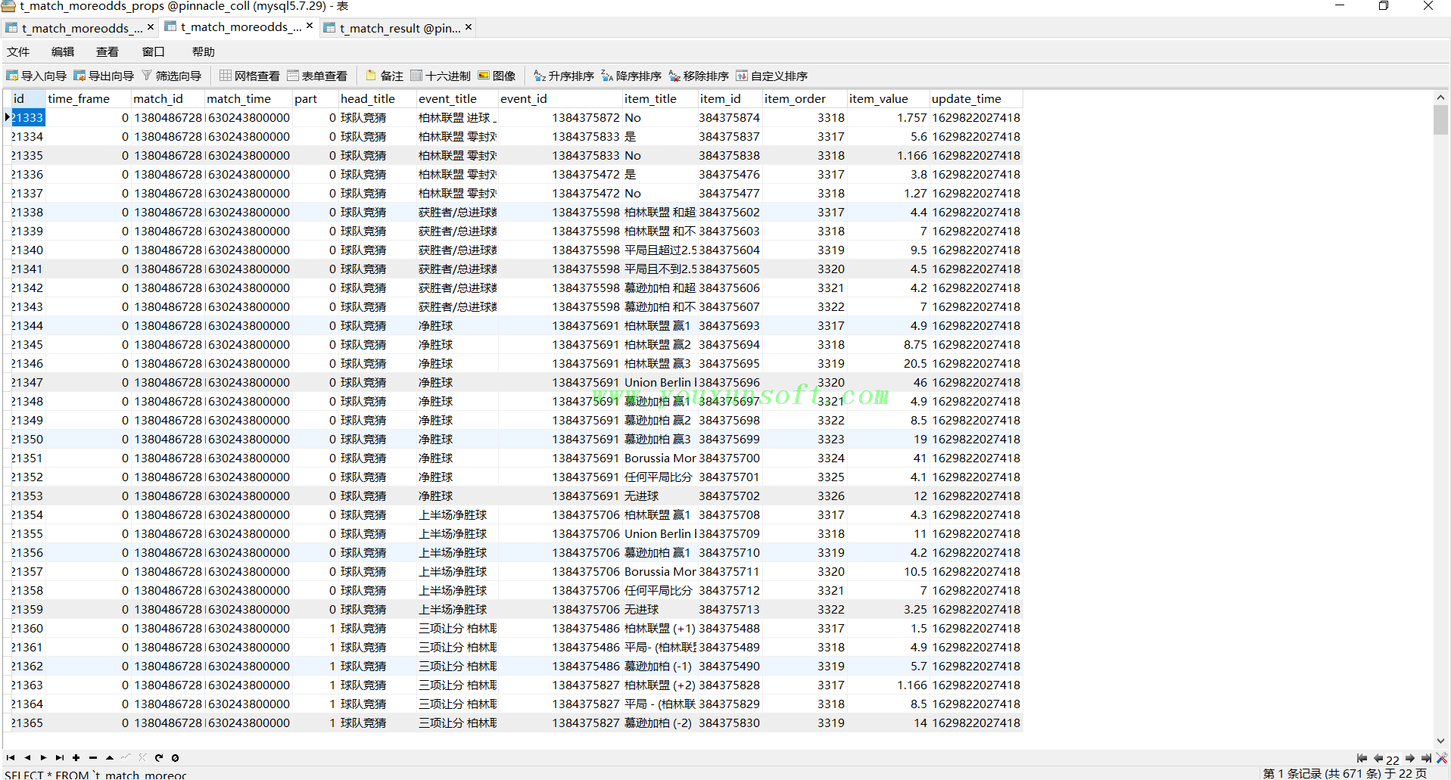Viewport: 1451px width, 780px height.
Task: Click the item_order column header
Action: click(804, 98)
